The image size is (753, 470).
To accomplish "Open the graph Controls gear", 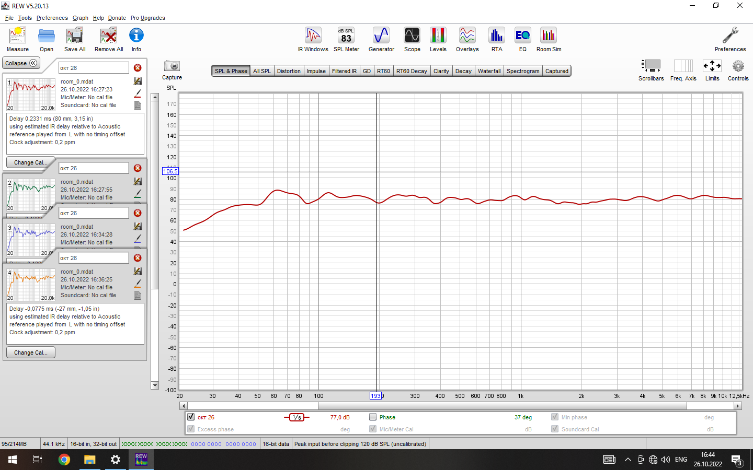I will pyautogui.click(x=738, y=70).
